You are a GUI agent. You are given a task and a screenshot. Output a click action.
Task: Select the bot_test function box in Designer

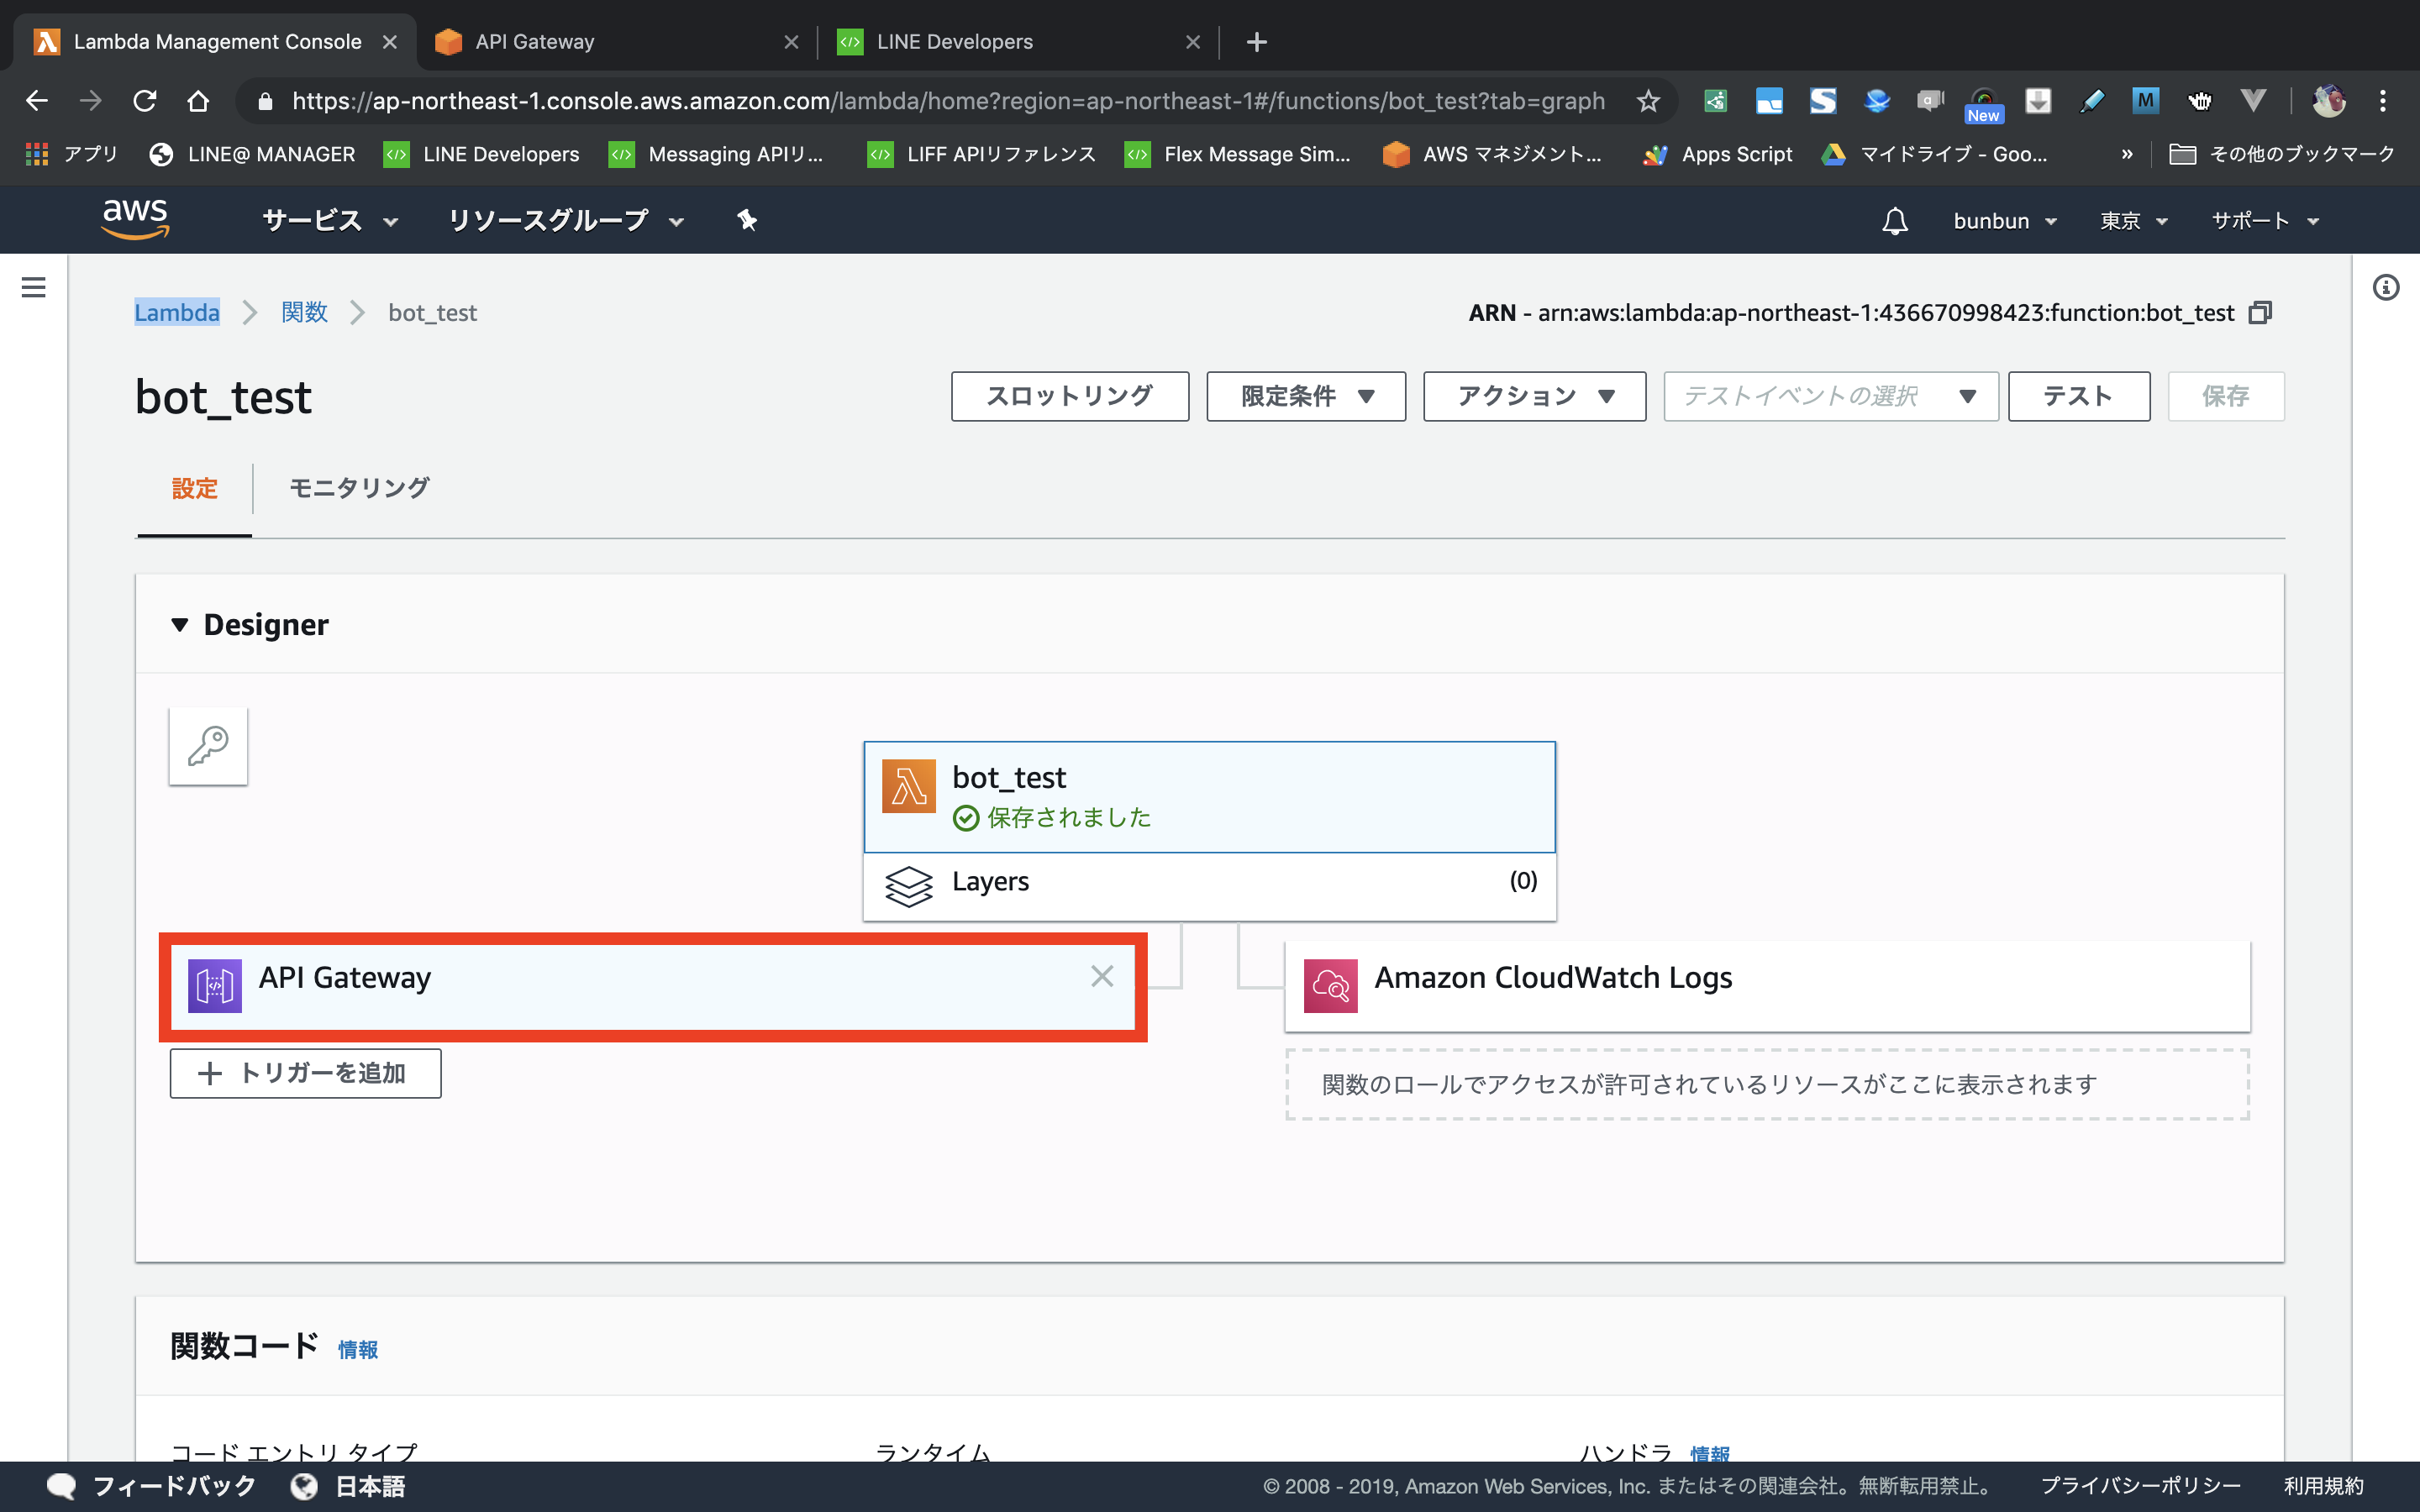point(1209,797)
